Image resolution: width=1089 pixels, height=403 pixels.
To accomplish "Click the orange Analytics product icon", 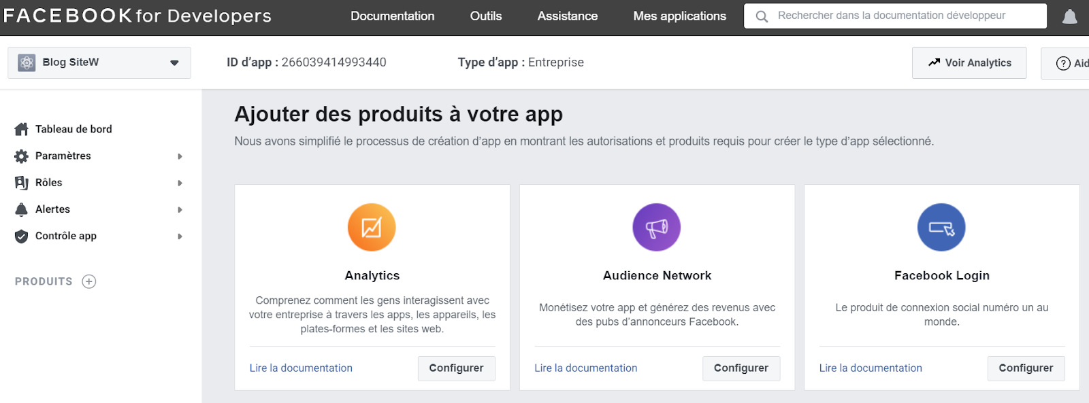I will coord(372,227).
